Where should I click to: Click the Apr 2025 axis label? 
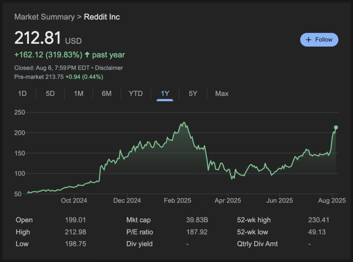(228, 200)
